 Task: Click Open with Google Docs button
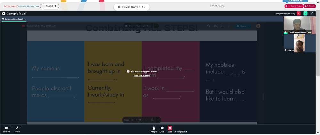pos(138,26)
